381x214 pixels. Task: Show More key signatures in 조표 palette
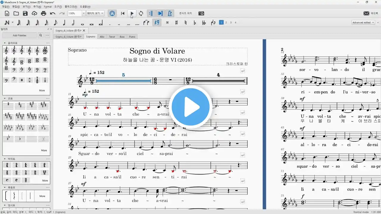pos(44,150)
